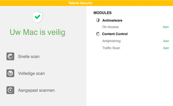Open Aangepast scannen via its label
This screenshot has width=173, height=106.
tap(36, 90)
